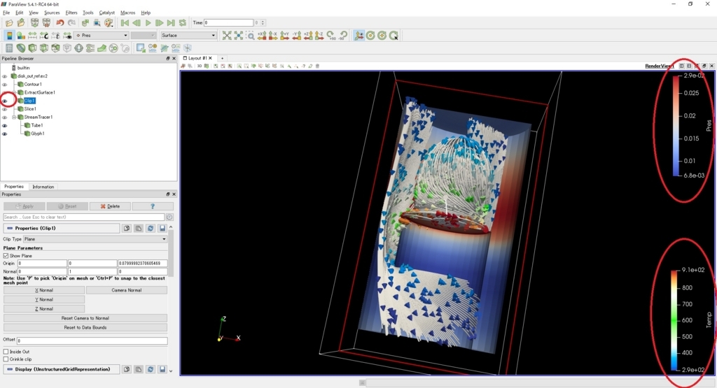
Task: Rescale colors to data range
Action: coord(32,36)
